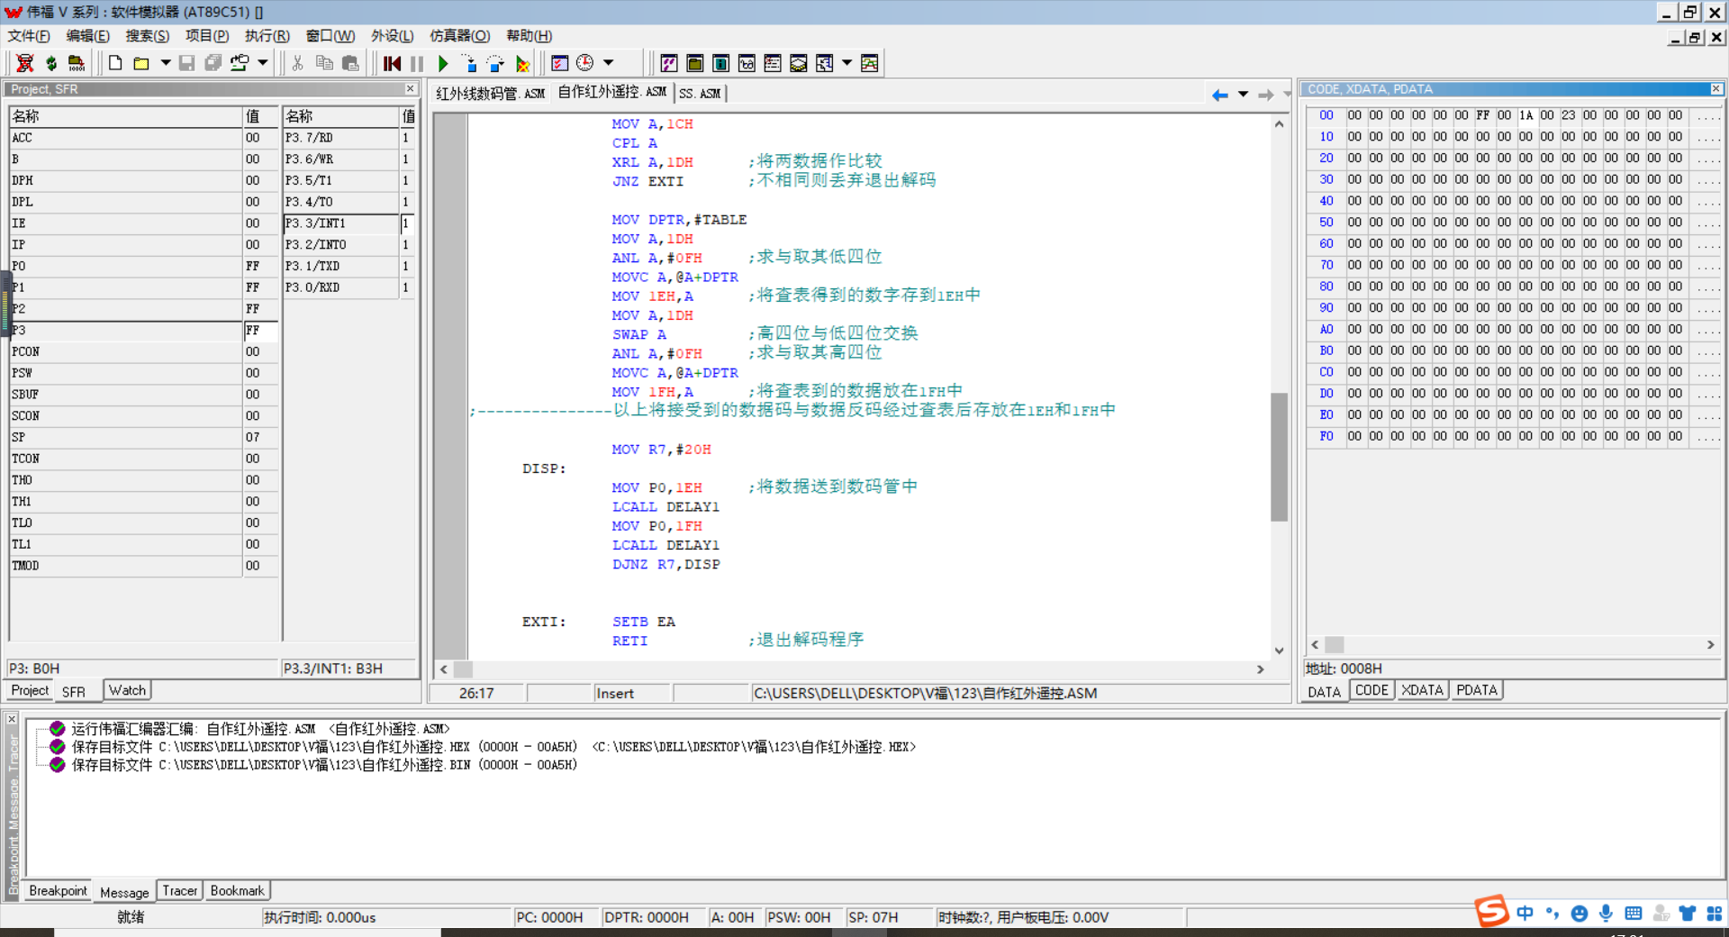
Task: Expand the dropdown beside Open folder icon
Action: 165,63
